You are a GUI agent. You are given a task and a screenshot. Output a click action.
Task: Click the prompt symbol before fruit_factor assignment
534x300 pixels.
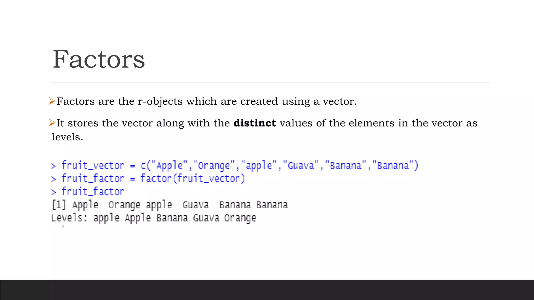click(53, 179)
